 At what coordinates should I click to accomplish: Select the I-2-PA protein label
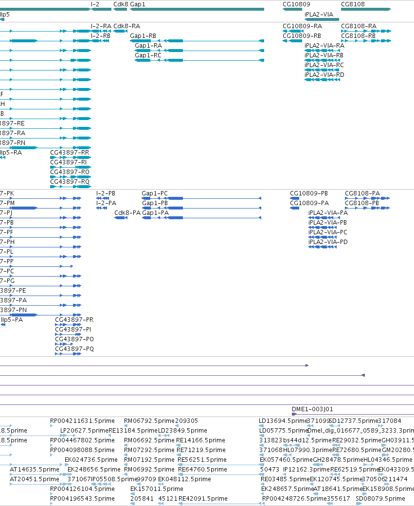click(106, 203)
